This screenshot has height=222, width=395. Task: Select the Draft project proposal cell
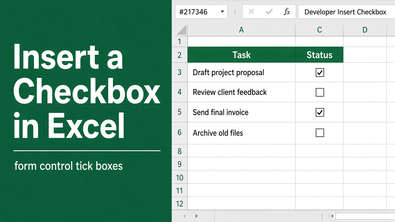241,72
